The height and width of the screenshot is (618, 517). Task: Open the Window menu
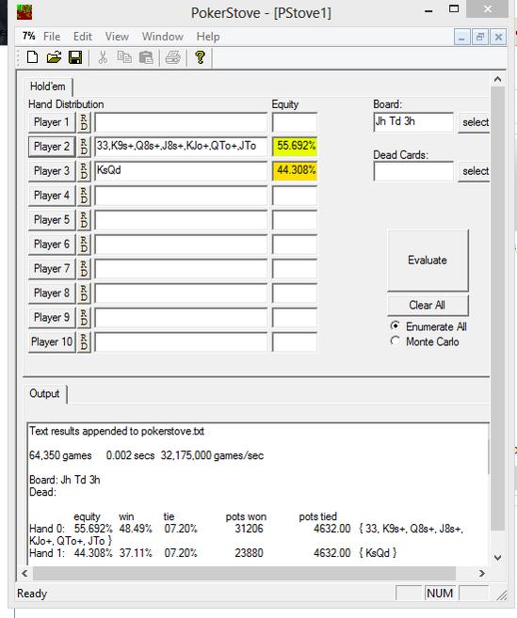[163, 37]
